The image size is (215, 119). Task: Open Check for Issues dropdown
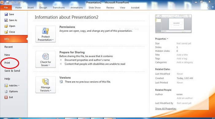[x=45, y=59]
